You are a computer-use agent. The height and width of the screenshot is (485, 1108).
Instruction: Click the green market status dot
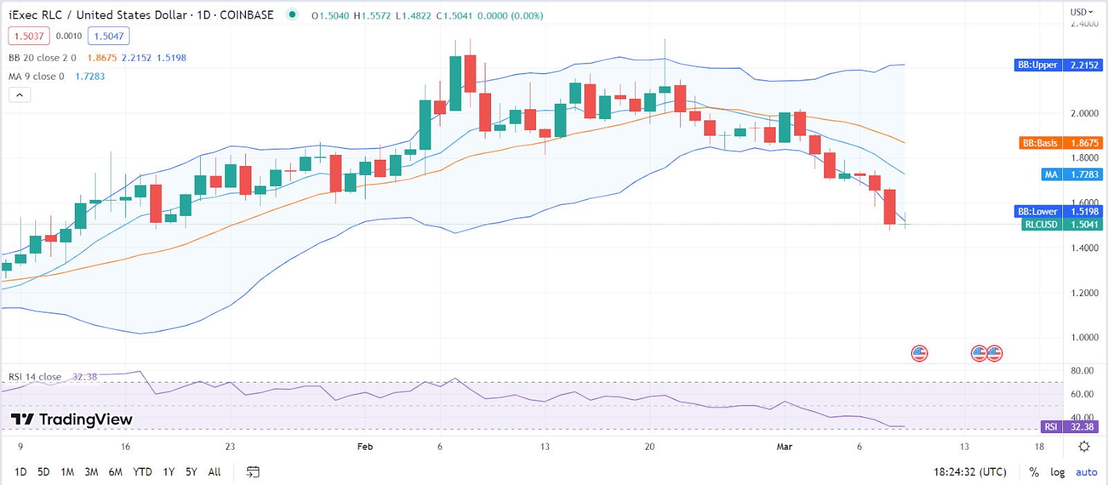pos(292,14)
